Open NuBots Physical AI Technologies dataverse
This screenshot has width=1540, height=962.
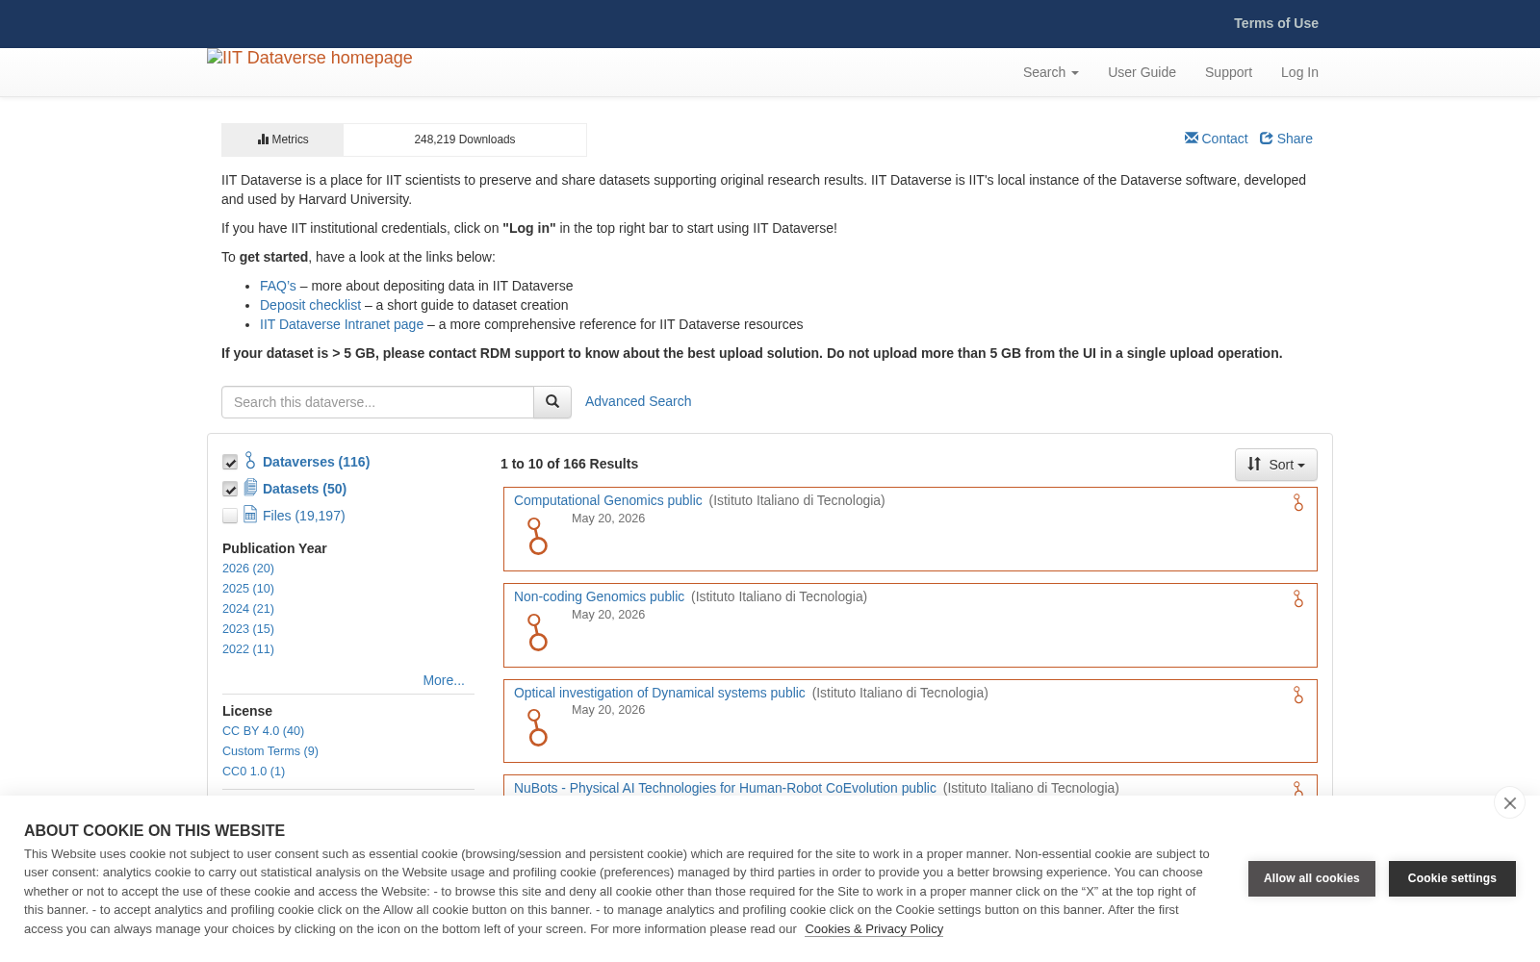pyautogui.click(x=725, y=788)
